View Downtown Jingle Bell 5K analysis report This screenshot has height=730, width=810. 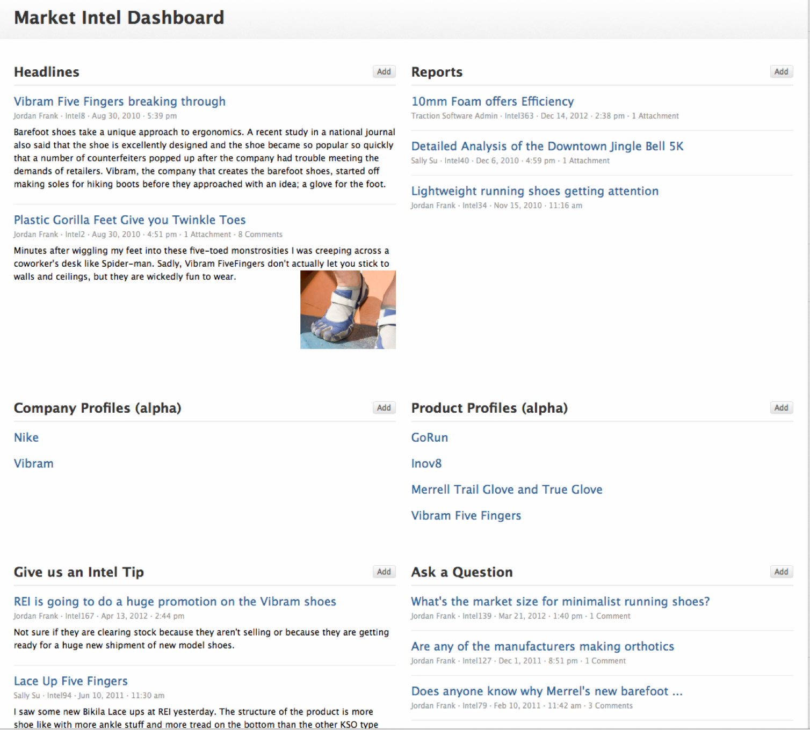pos(547,146)
